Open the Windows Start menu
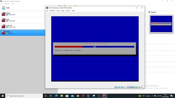This screenshot has height=98, width=175. tap(2, 96)
